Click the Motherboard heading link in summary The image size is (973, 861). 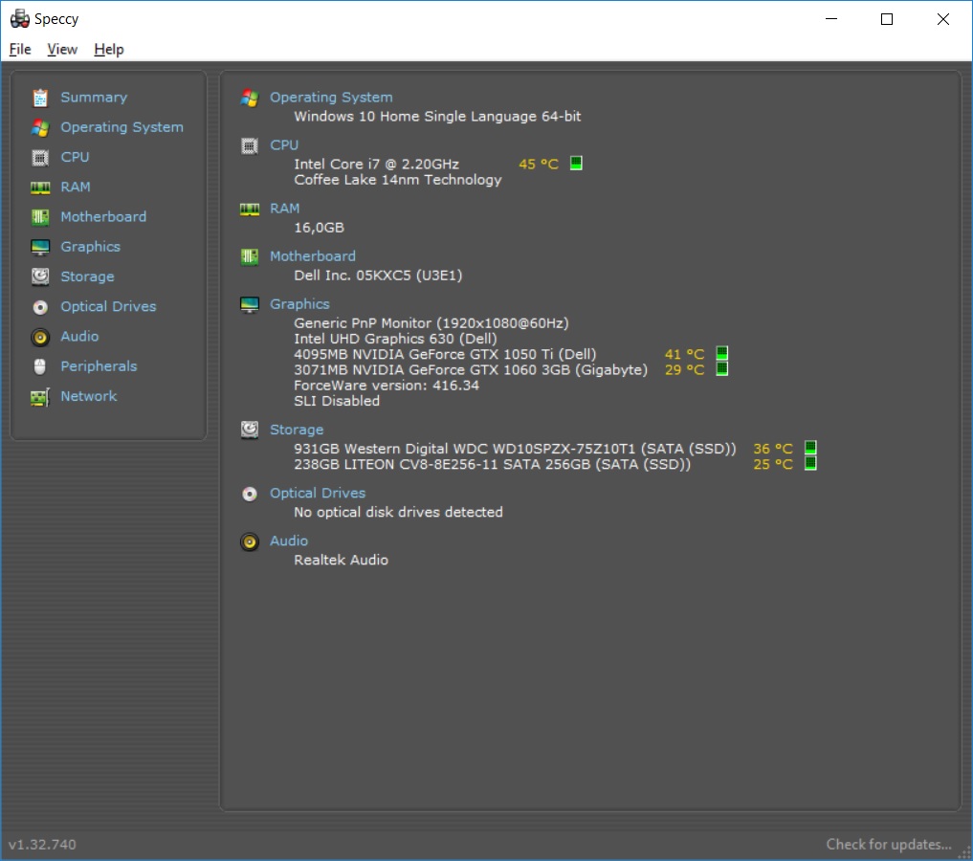[312, 256]
